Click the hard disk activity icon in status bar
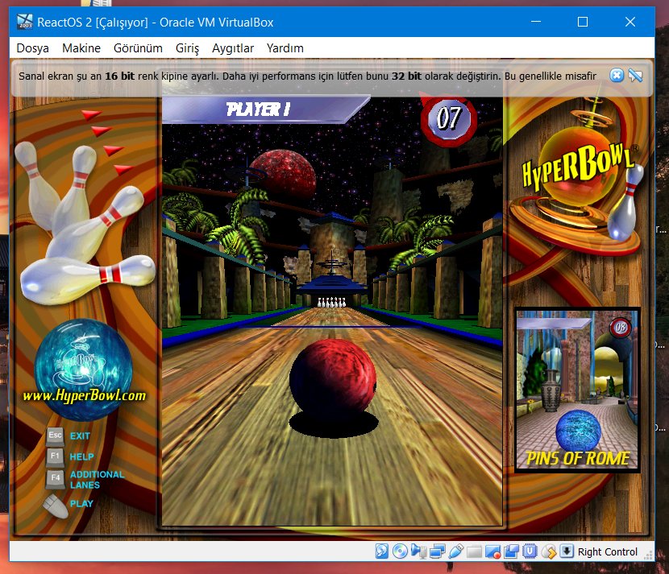669x574 pixels. [381, 552]
